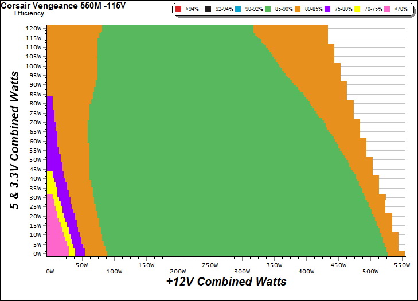Select the yellow 70-75% legend swatch
The height and width of the screenshot is (301, 418).
coord(358,10)
